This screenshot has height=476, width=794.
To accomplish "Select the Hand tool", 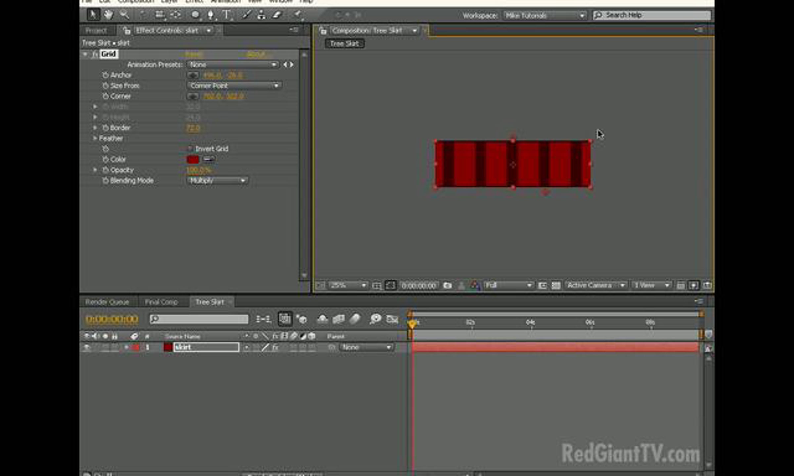I will [108, 15].
